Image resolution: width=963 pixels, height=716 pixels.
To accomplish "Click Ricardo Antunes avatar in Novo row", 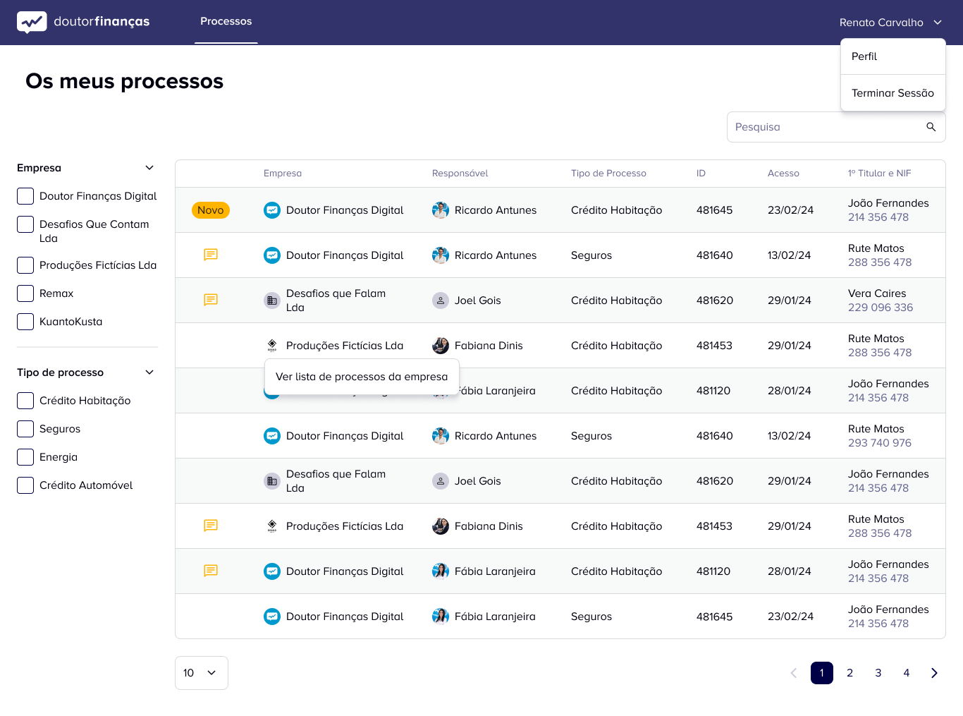I will [x=440, y=210].
